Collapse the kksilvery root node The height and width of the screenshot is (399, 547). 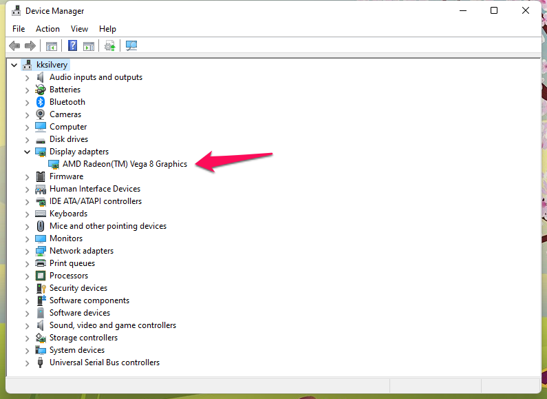[x=14, y=65]
